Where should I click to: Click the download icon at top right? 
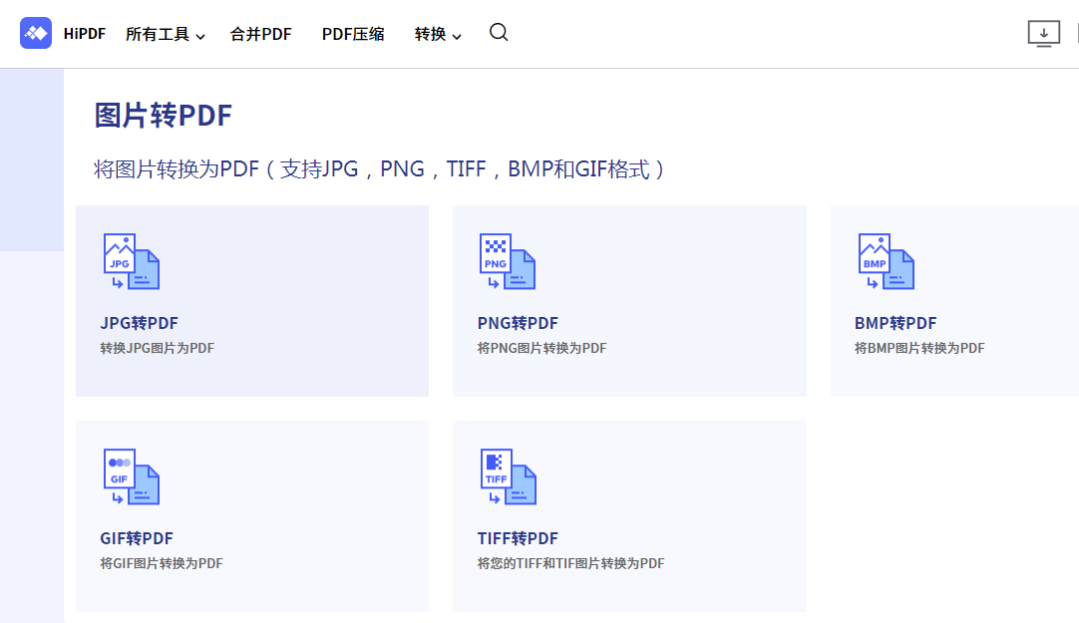pos(1044,33)
